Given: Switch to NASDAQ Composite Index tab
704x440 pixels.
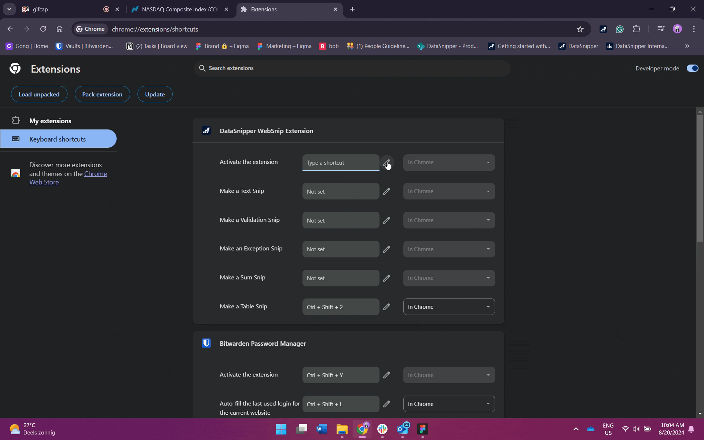Looking at the screenshot, I should tap(180, 9).
